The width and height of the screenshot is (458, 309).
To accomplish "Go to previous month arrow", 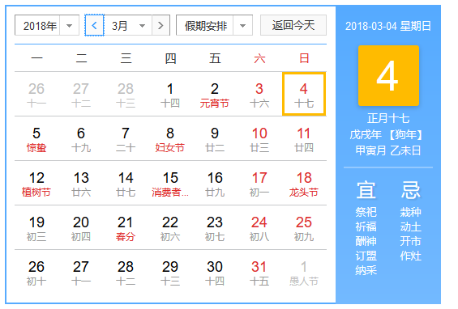I will [x=94, y=25].
